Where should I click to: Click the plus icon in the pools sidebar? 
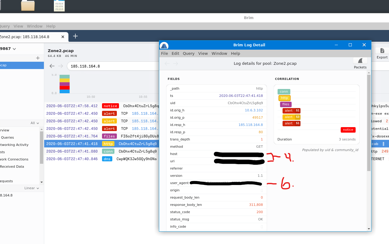pos(38,58)
